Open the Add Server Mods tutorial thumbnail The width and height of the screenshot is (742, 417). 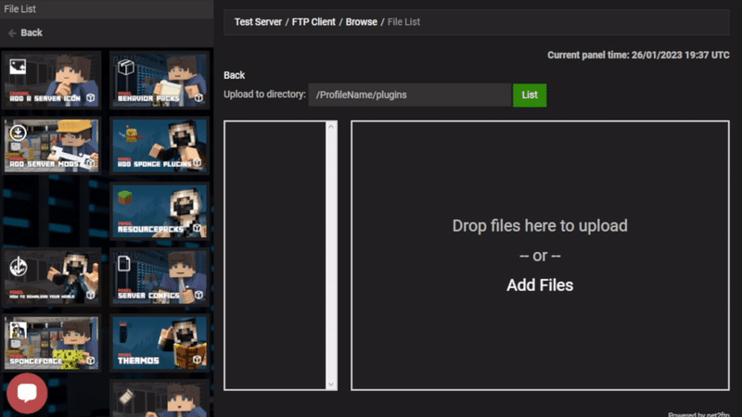(x=52, y=145)
